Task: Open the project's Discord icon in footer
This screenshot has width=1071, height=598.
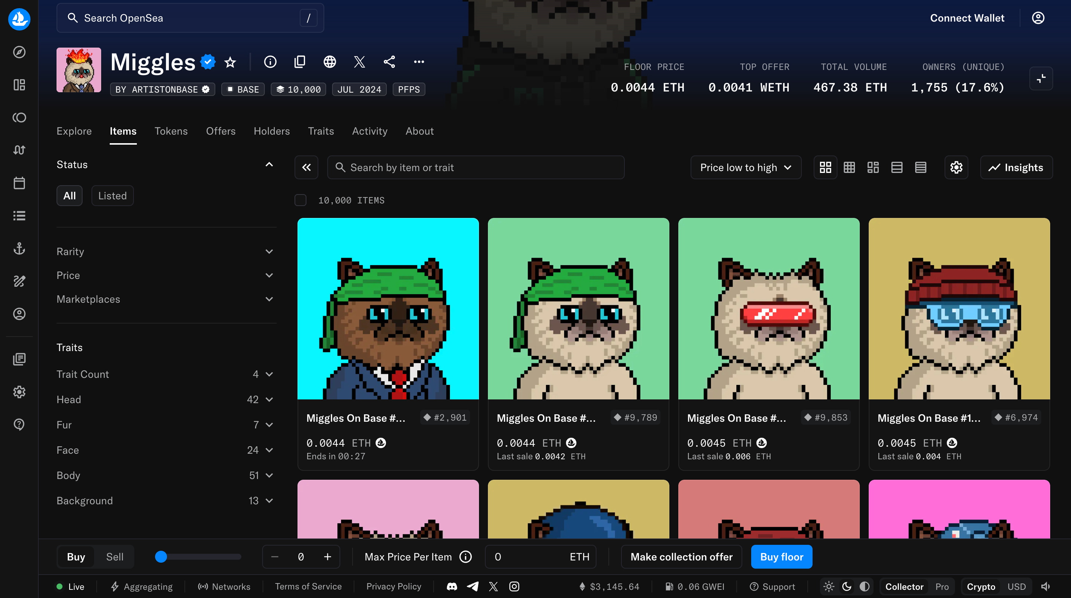Action: (451, 586)
